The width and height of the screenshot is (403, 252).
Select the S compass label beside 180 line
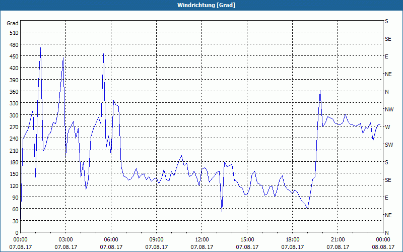click(386, 162)
